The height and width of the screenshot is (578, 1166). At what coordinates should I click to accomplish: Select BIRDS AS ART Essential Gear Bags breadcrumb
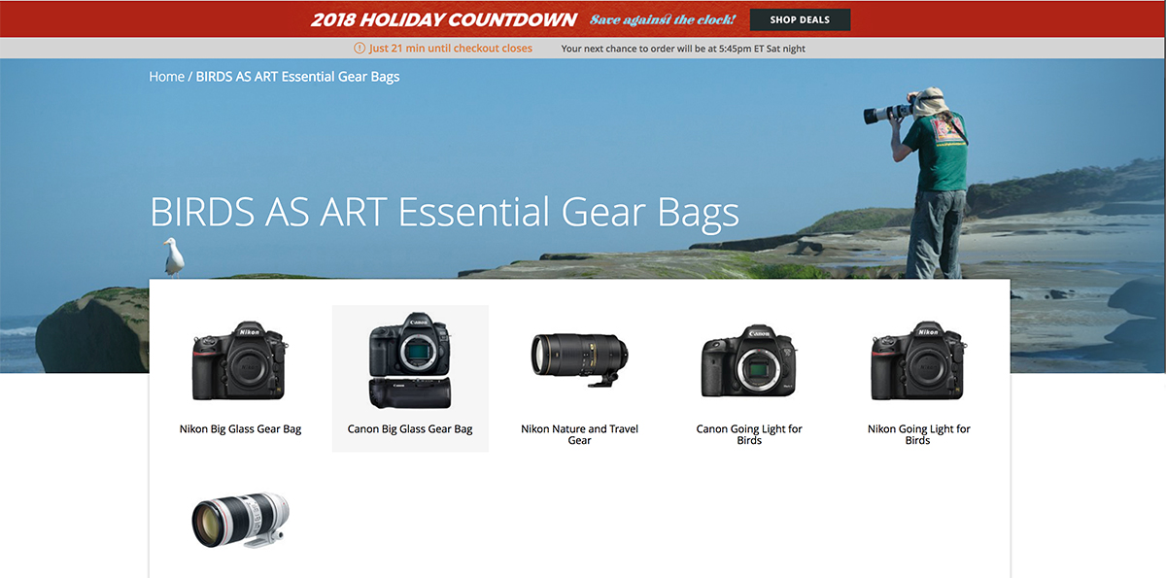click(297, 76)
